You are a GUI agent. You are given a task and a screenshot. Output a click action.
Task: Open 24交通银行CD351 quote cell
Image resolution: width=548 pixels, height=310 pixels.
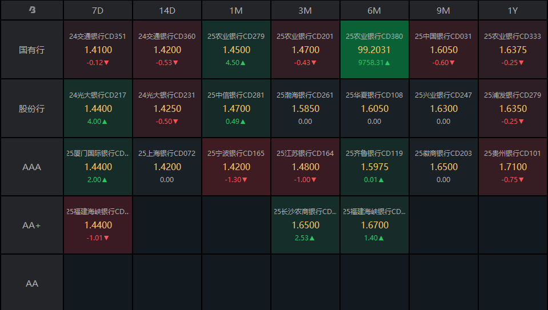(98, 50)
